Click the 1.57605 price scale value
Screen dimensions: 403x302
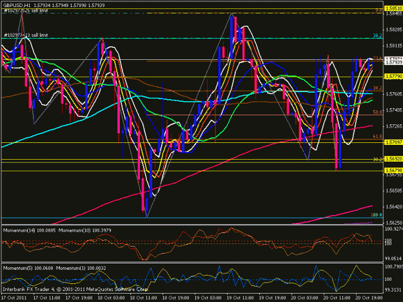point(394,94)
